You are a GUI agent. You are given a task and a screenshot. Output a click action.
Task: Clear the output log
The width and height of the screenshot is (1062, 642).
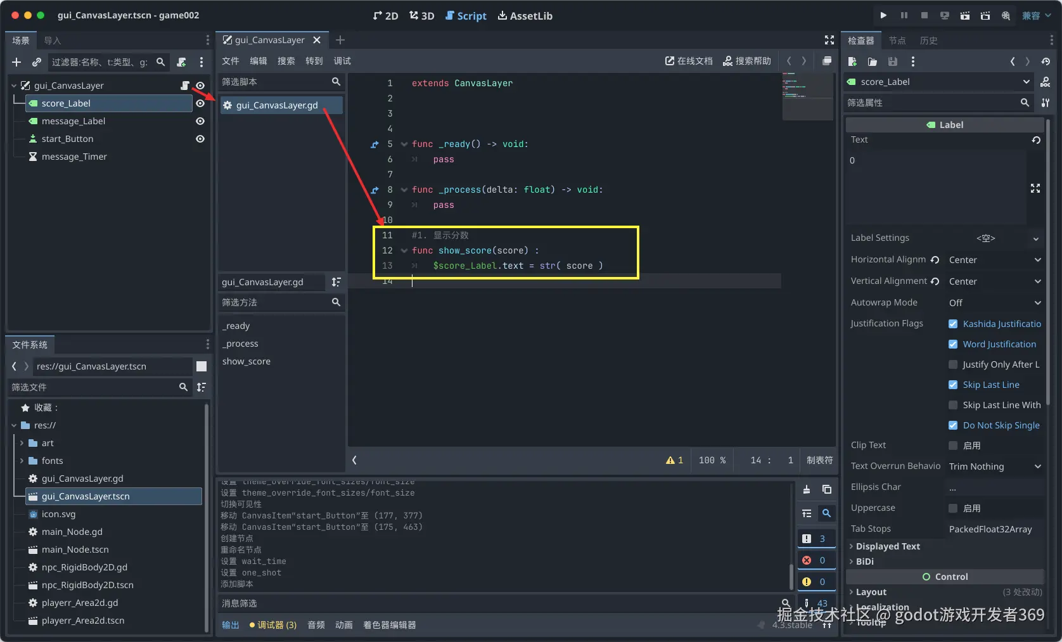807,489
